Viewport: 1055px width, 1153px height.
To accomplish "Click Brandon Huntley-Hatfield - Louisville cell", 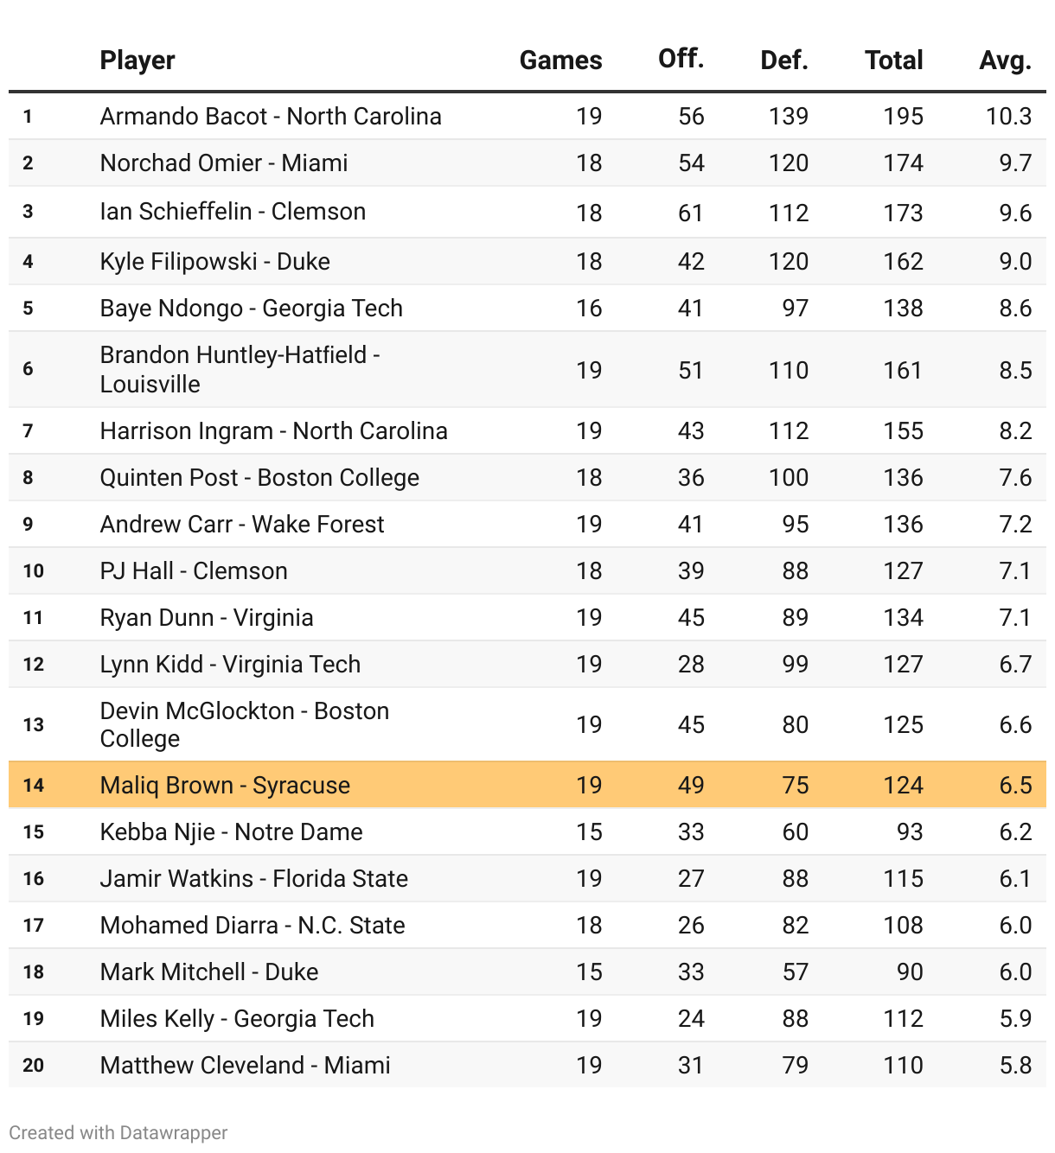I will coord(240,369).
